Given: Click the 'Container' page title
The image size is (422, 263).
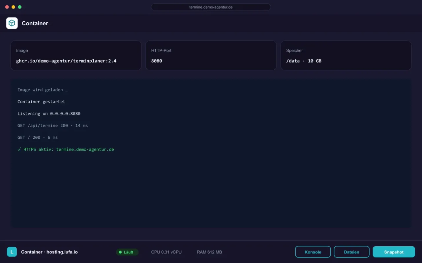Looking at the screenshot, I should [x=35, y=23].
